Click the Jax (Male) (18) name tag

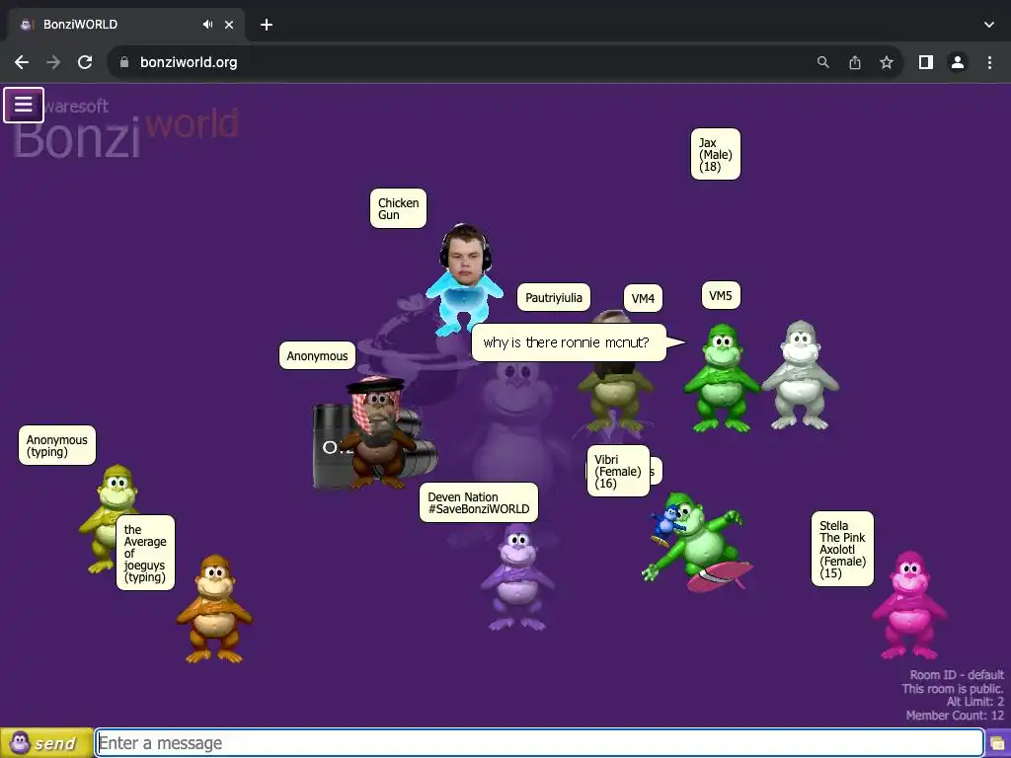point(716,154)
